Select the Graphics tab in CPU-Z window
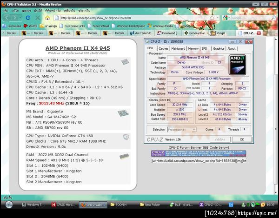The image size is (279, 218). pos(219,48)
